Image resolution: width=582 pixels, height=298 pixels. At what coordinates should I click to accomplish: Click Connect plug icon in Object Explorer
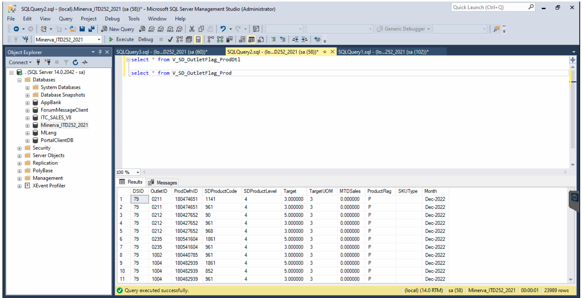pyautogui.click(x=38, y=62)
